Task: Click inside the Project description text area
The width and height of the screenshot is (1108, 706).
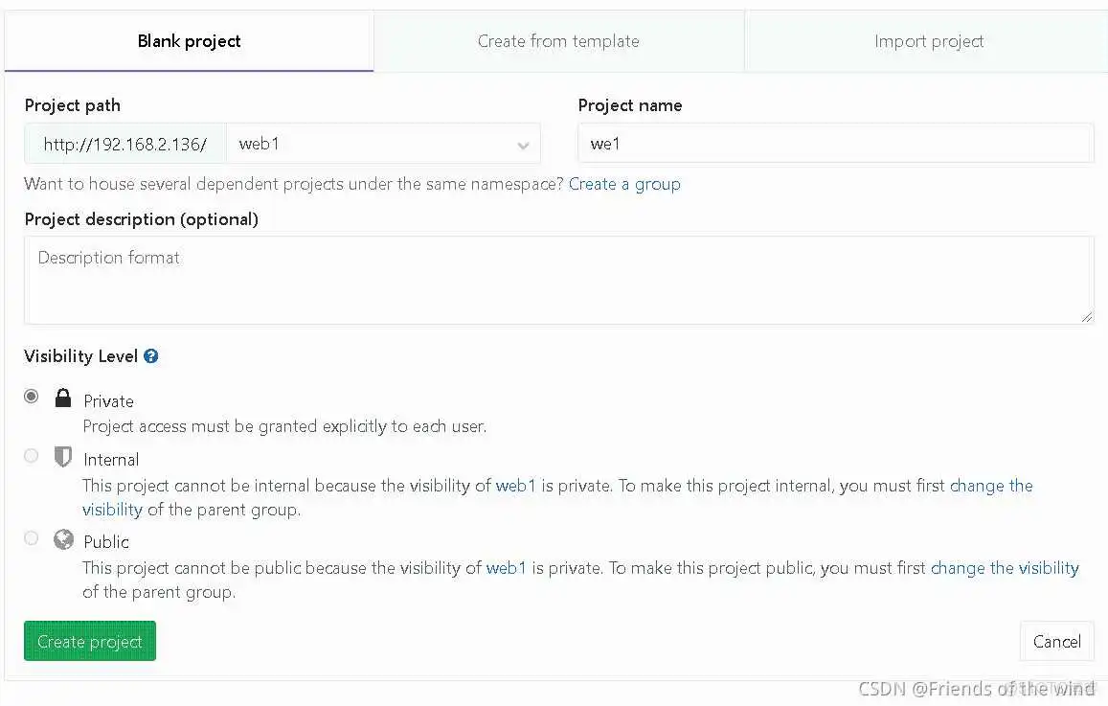Action: (x=558, y=280)
